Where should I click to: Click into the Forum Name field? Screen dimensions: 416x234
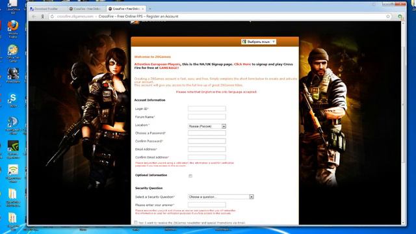pos(207,117)
